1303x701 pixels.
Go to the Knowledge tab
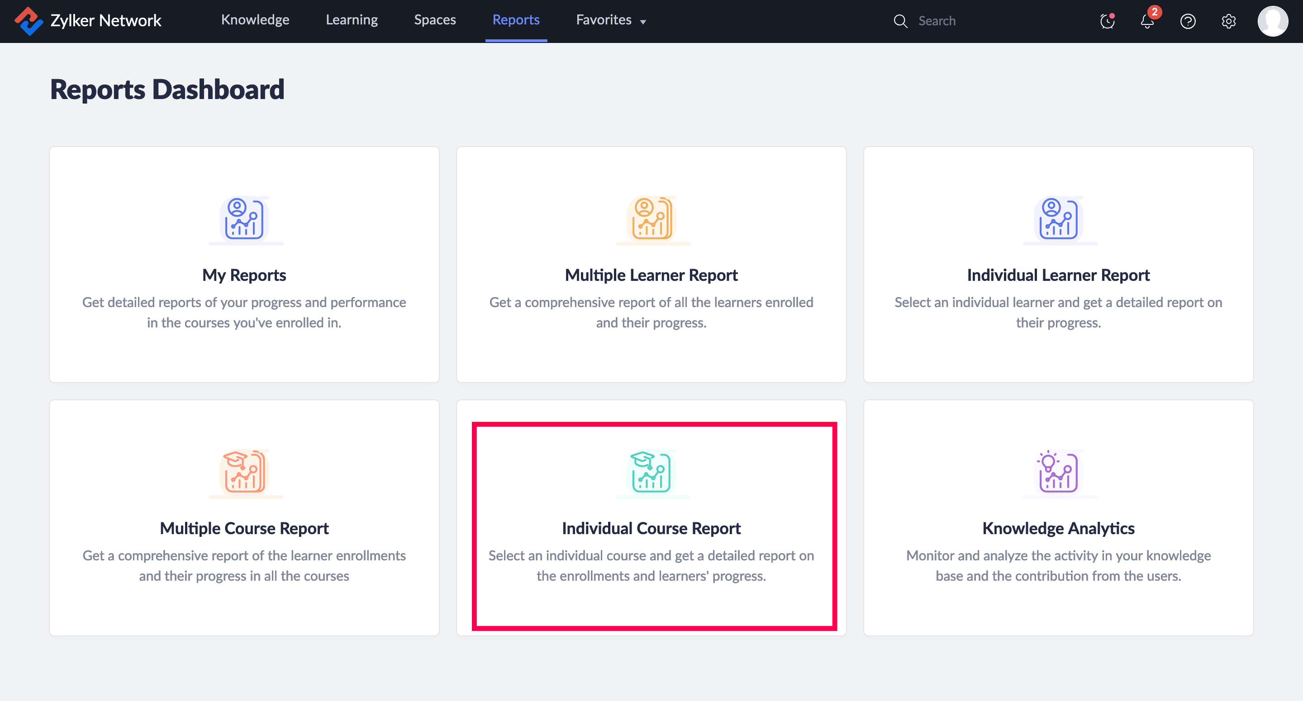[x=255, y=20]
